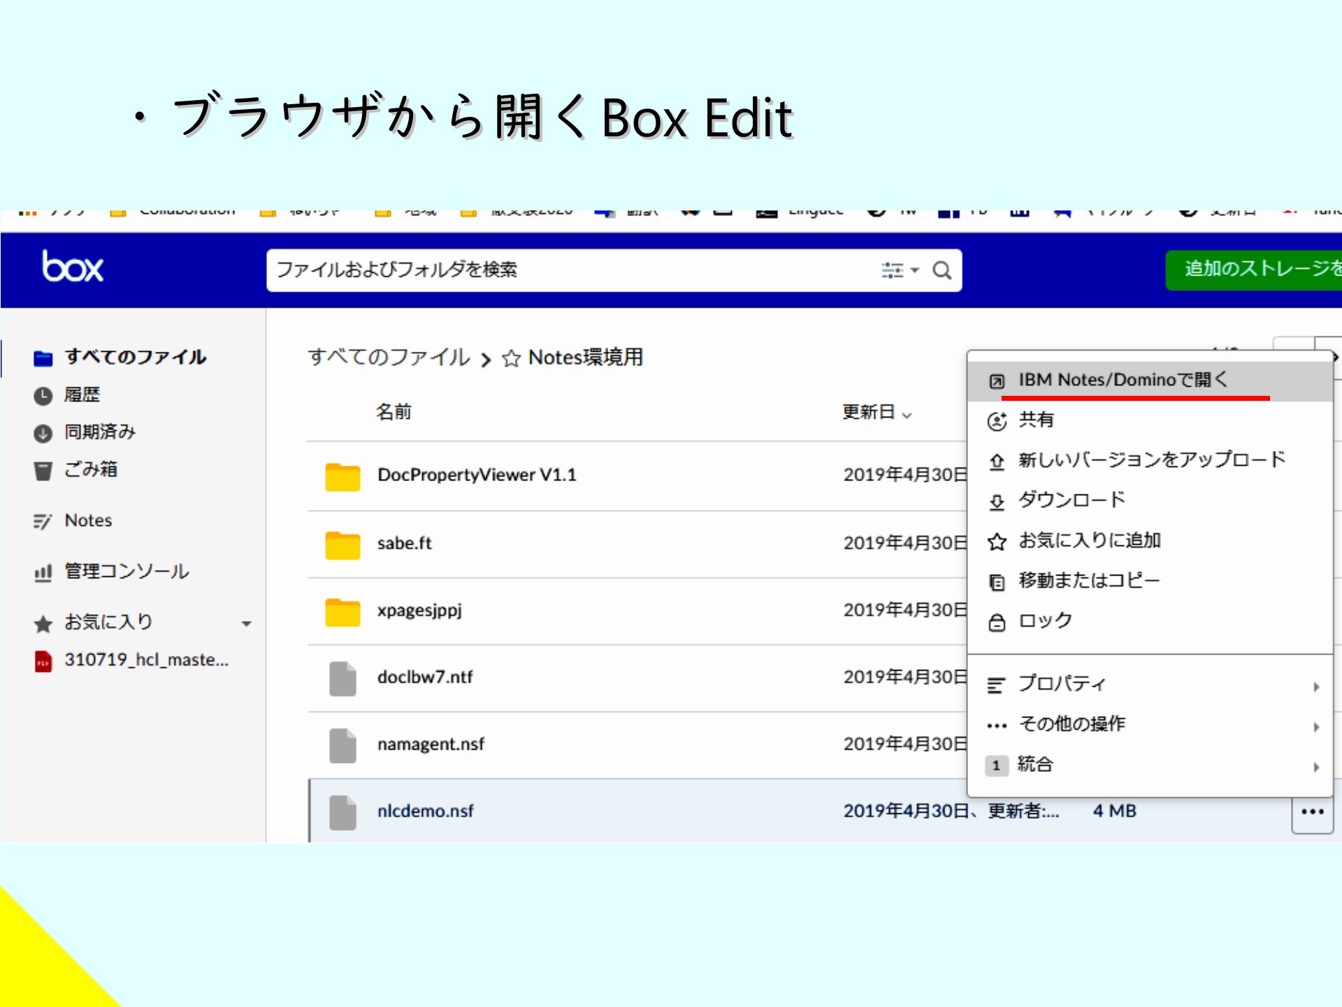Click the Notes環境用 breadcrumb title
This screenshot has width=1342, height=1007.
click(x=585, y=357)
